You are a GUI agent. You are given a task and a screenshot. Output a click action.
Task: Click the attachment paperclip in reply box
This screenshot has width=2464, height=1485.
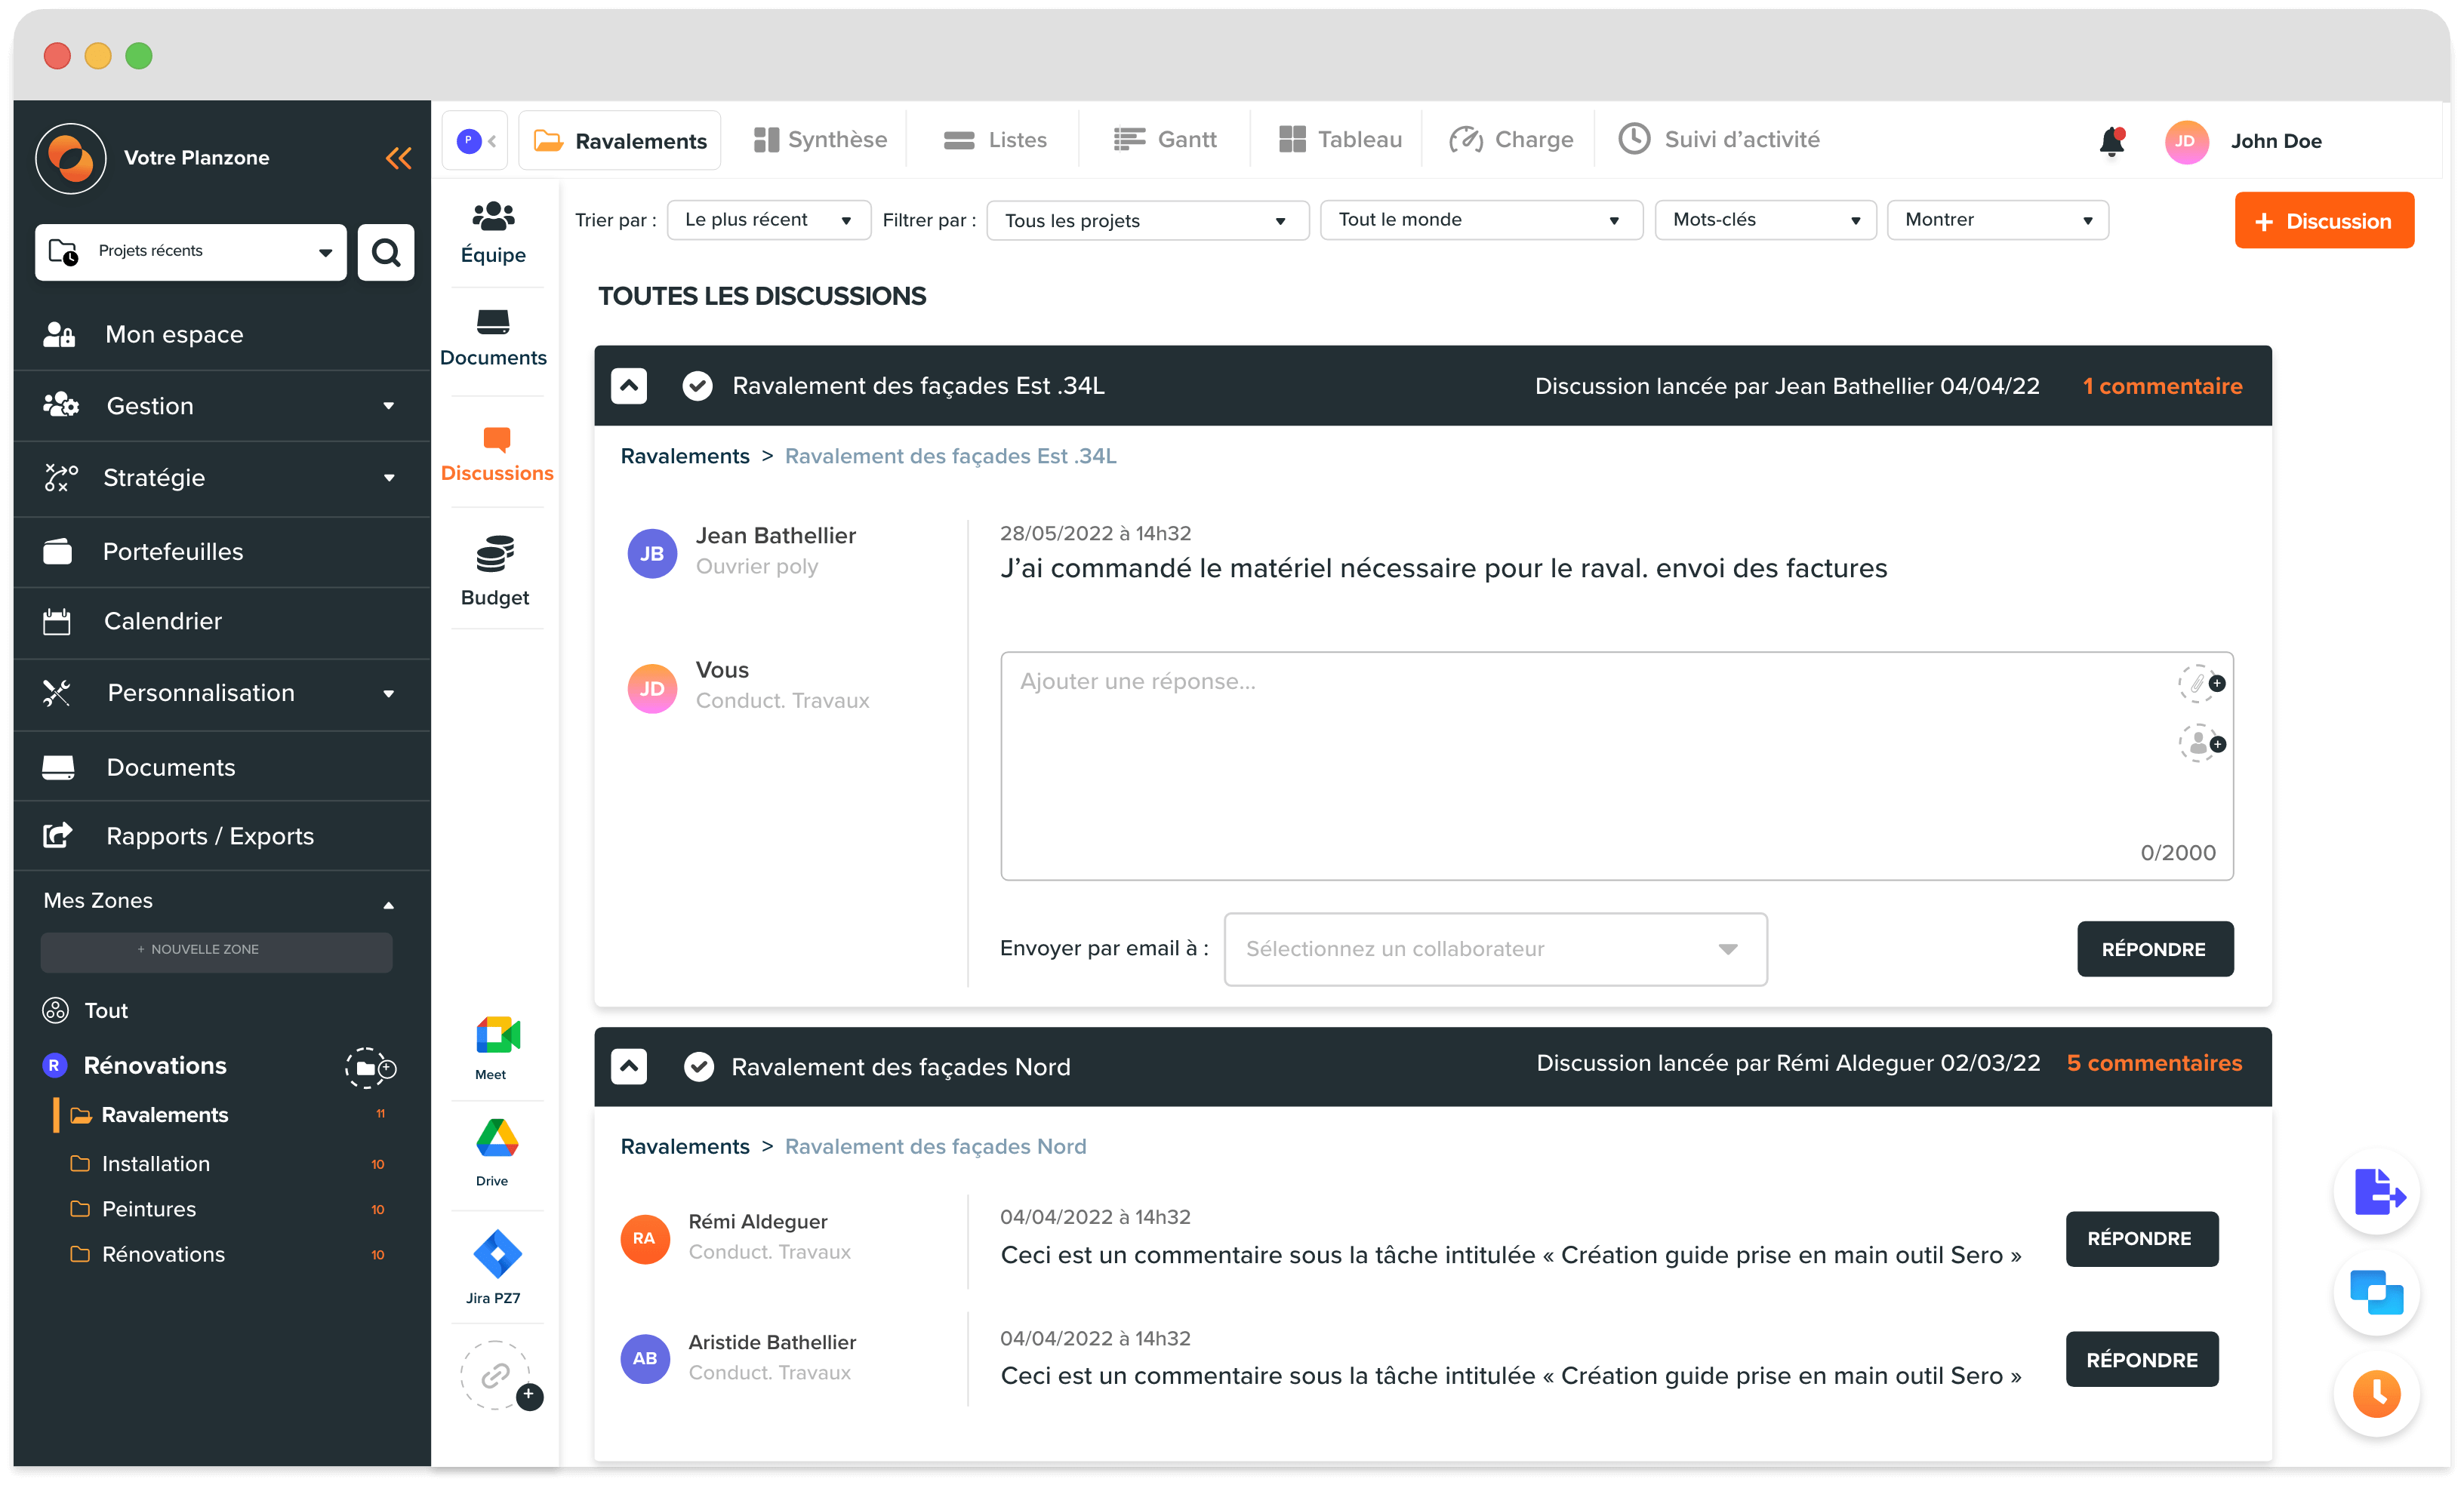point(2199,684)
